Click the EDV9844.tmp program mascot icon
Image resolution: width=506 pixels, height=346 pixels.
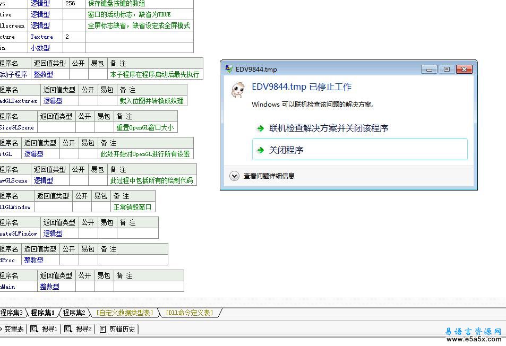pyautogui.click(x=237, y=90)
